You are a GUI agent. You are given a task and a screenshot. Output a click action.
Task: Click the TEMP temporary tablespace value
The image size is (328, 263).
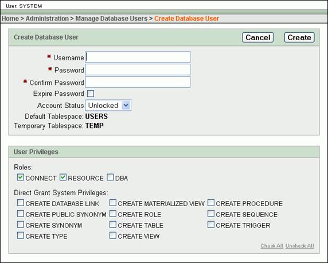click(x=95, y=126)
